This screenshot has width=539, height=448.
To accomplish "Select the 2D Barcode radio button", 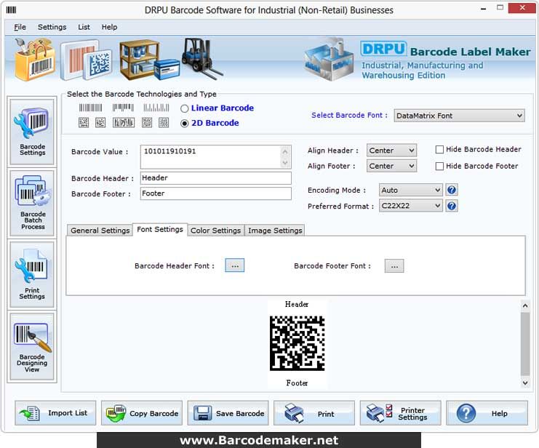I will point(185,124).
